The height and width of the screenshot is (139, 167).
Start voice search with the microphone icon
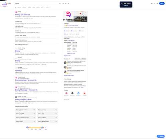(x=63, y=3)
